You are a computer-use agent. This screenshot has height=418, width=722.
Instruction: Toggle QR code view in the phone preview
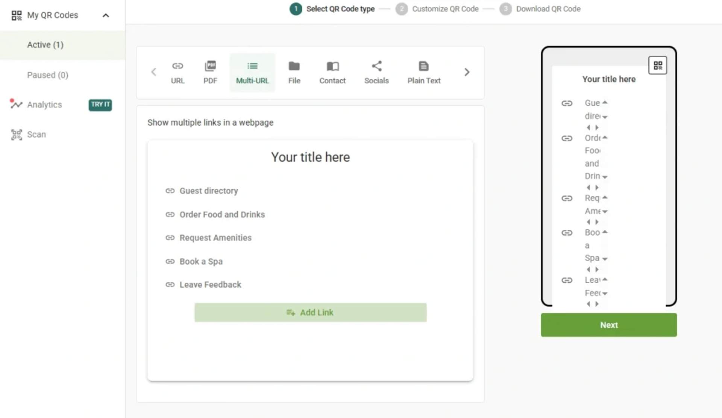click(x=658, y=65)
